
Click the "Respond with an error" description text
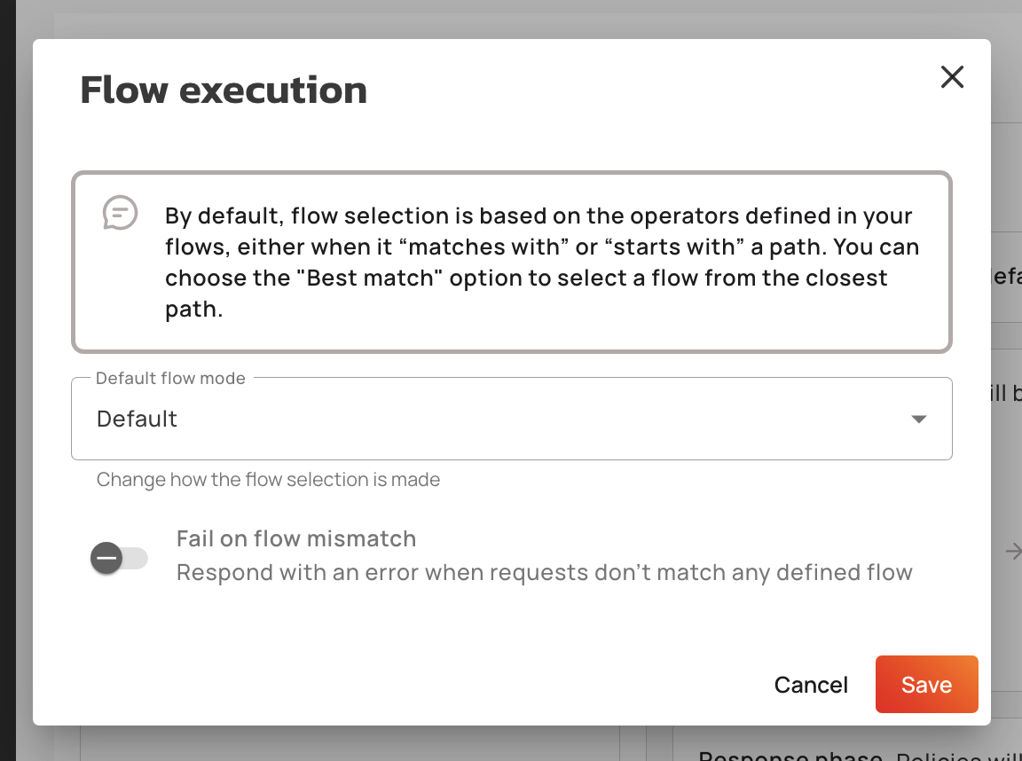[x=544, y=572]
